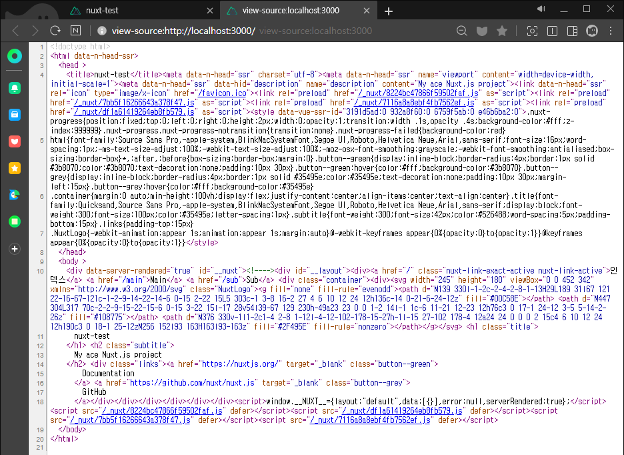Screen dimensions: 624x455
Task: Click the "<html data-n-head-ssr>" tag
Action: 94,56
